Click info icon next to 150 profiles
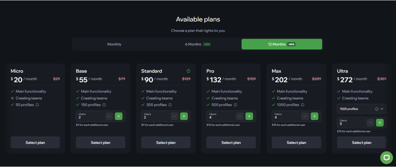Viewport: 396px width, 167px height. pos(104,105)
